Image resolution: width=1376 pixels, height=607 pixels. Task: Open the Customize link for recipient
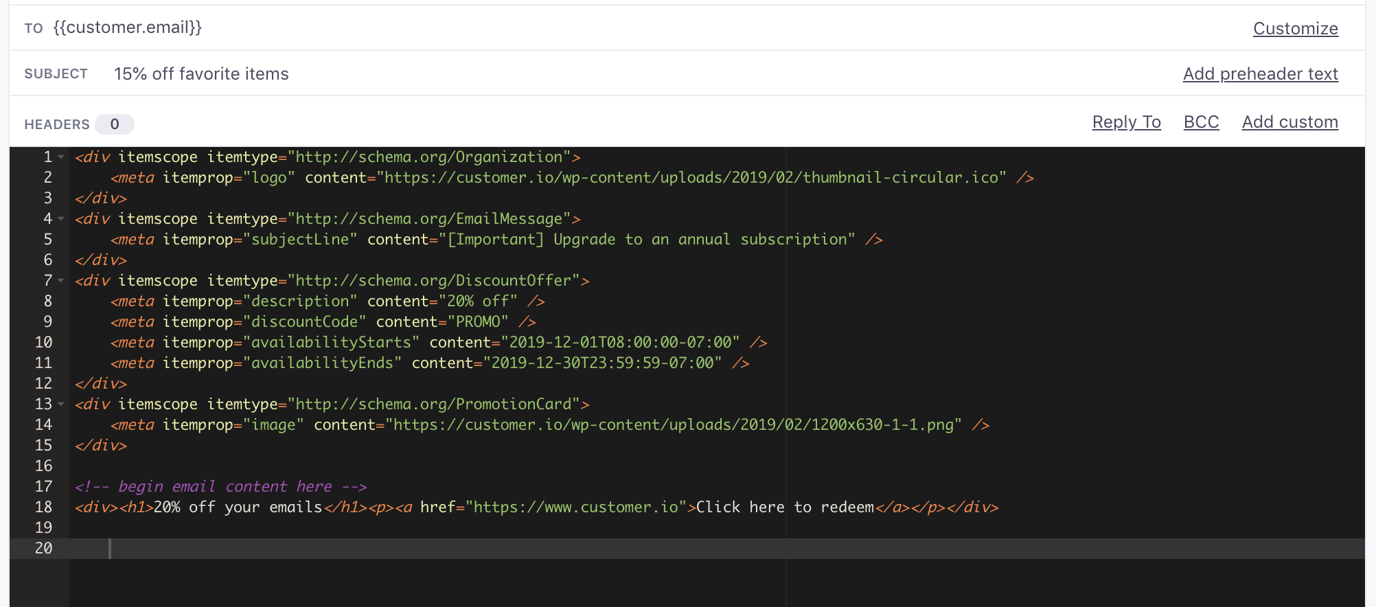[1295, 29]
